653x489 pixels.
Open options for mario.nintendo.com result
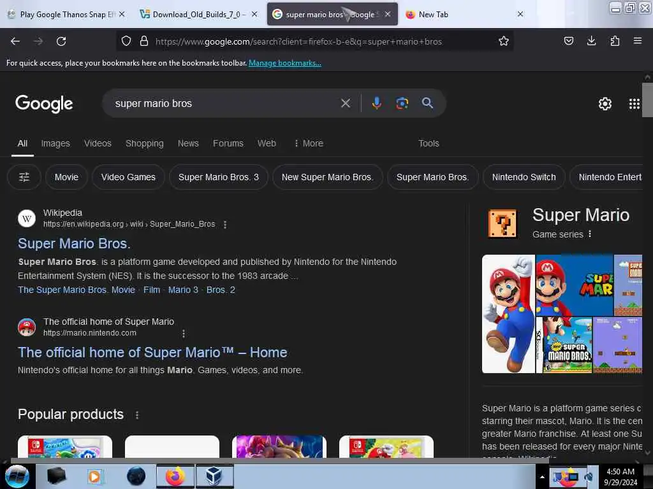(x=184, y=334)
